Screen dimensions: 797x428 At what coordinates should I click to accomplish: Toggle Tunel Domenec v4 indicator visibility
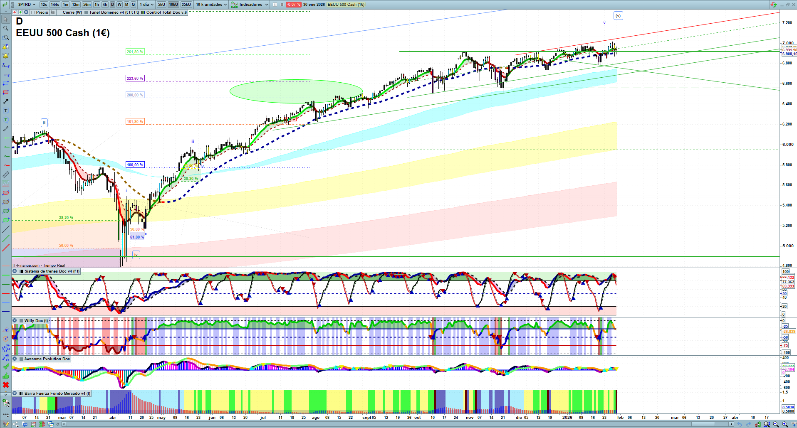(x=86, y=12)
